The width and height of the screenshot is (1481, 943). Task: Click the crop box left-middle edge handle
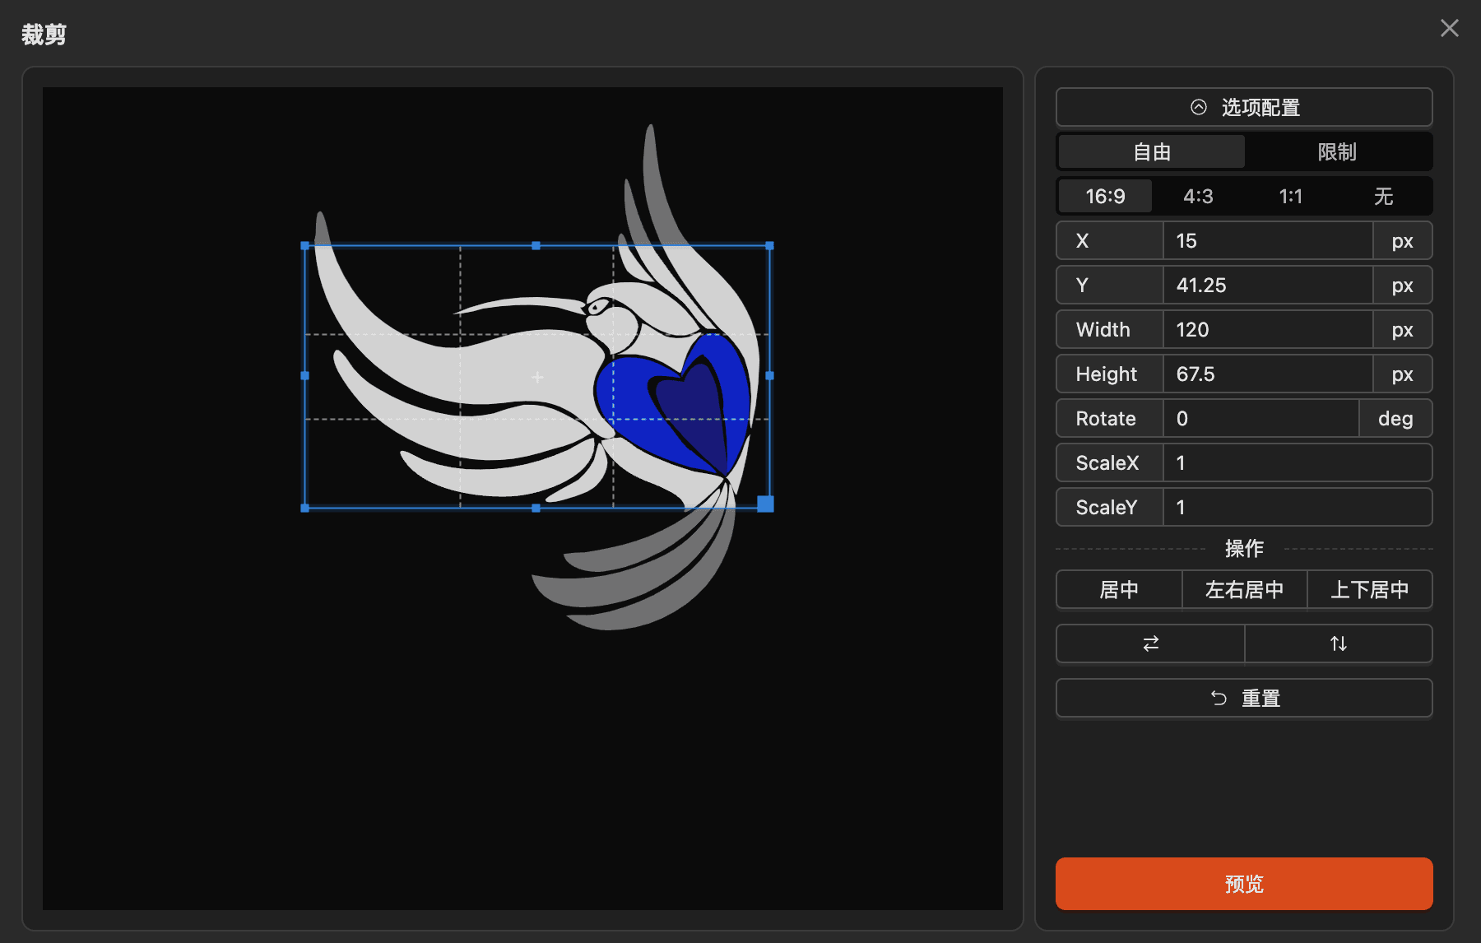(305, 375)
